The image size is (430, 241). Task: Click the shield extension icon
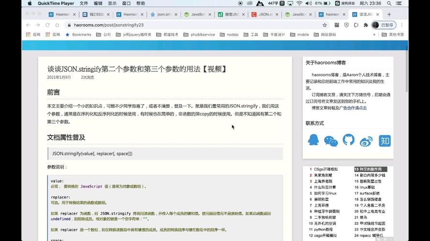click(346, 25)
